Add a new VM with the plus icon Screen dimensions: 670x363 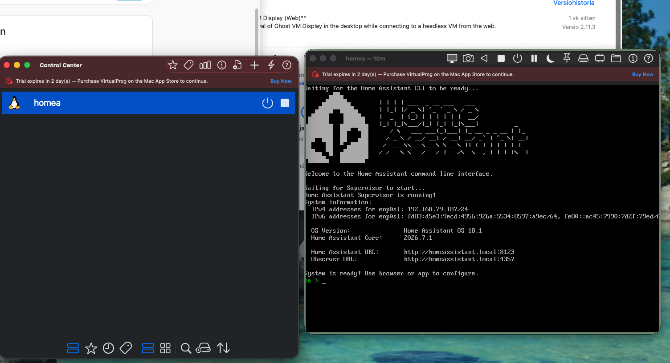click(x=254, y=65)
